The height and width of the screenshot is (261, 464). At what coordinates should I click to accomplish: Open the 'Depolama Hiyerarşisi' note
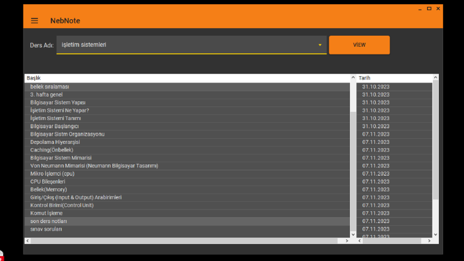click(x=187, y=142)
